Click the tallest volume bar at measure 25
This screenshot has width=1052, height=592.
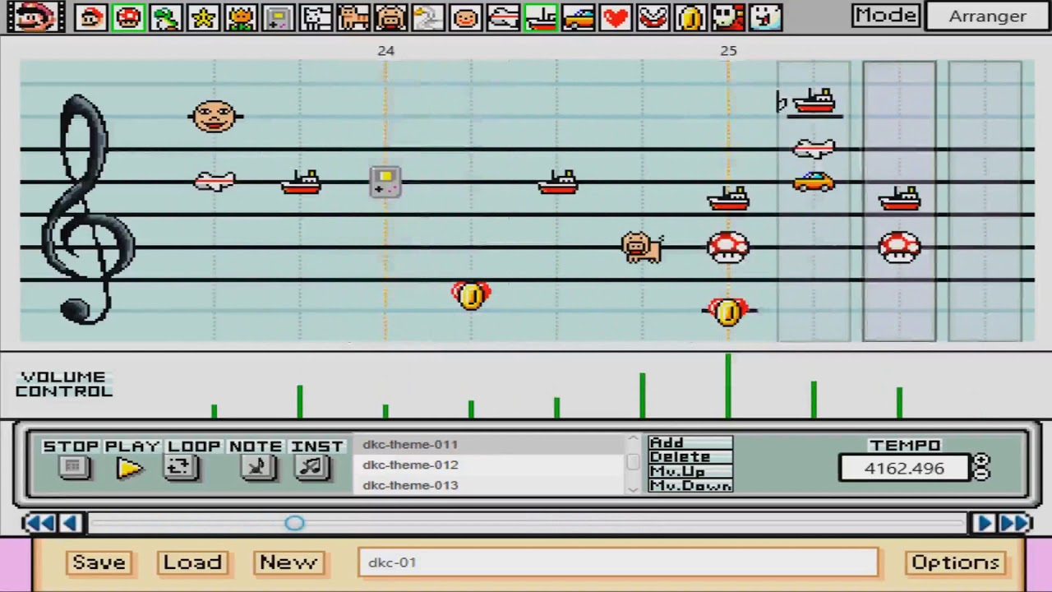(728, 386)
